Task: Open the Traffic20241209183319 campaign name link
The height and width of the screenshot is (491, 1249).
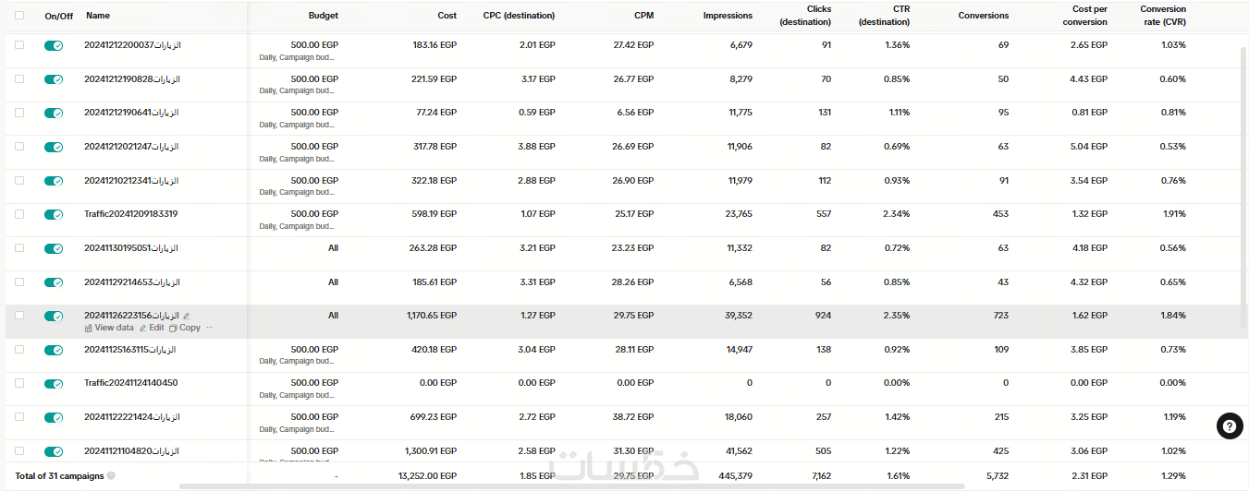Action: (130, 214)
